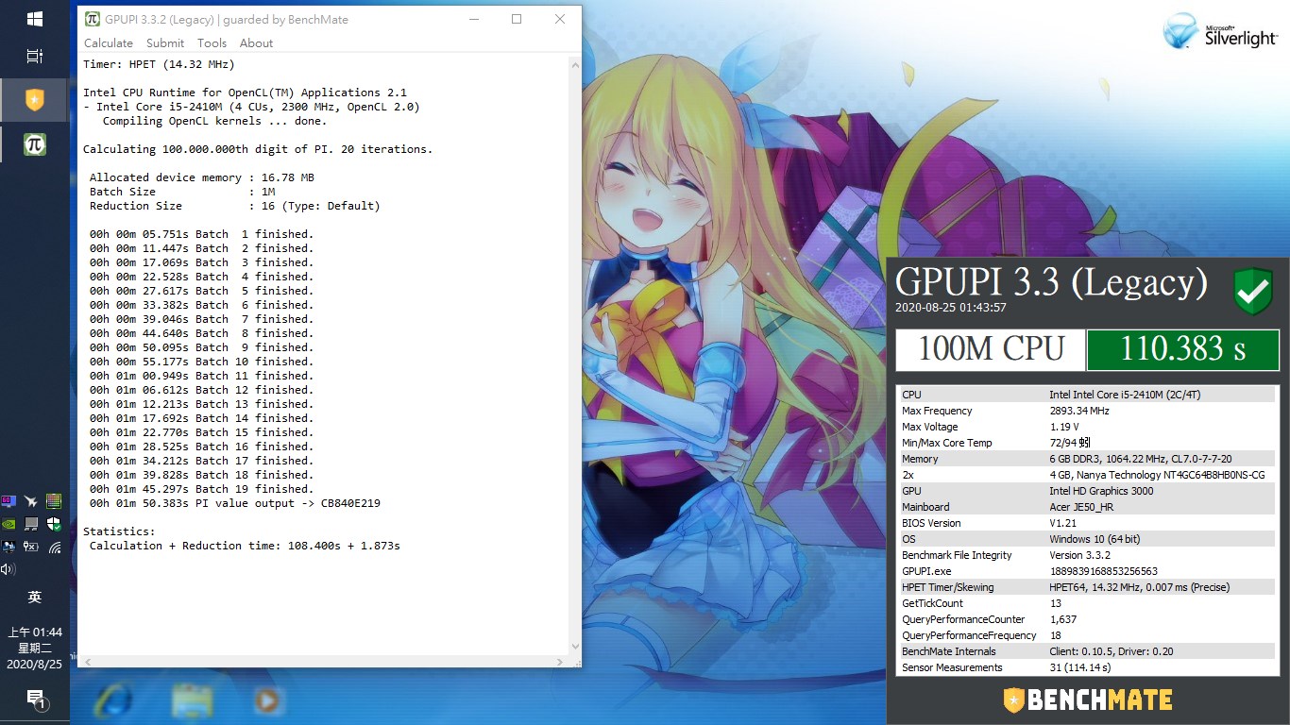Open the Calculate menu
The width and height of the screenshot is (1290, 725).
click(109, 42)
